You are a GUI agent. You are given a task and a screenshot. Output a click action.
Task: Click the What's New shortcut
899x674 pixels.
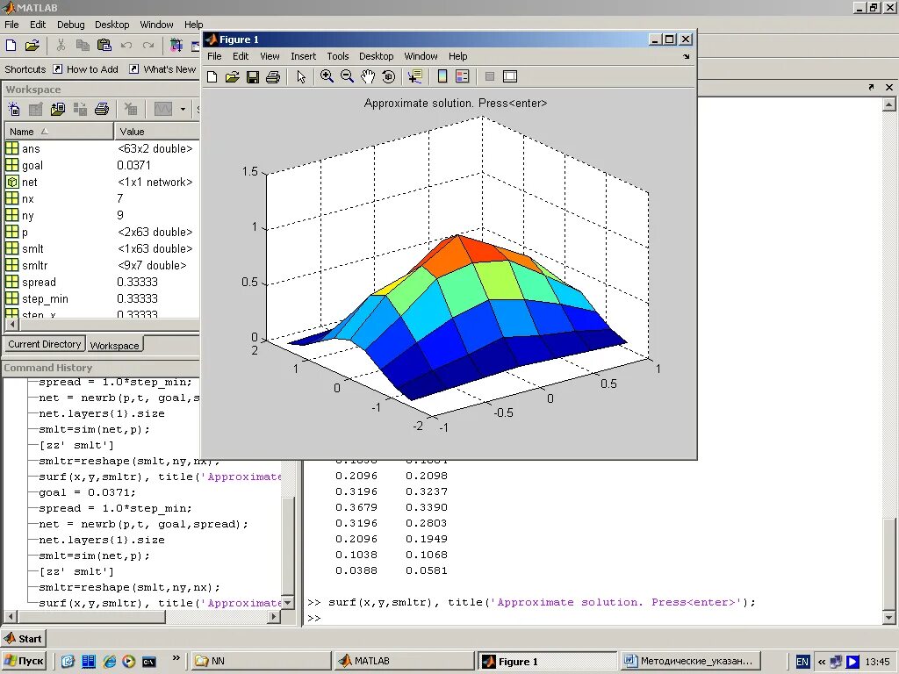[x=162, y=69]
